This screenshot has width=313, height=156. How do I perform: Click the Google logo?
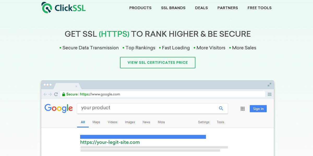[x=59, y=108]
